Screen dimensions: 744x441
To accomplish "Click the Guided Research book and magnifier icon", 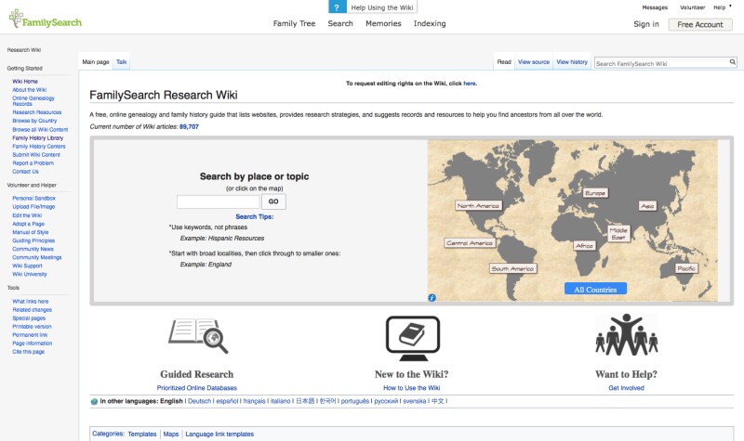I will (198, 336).
